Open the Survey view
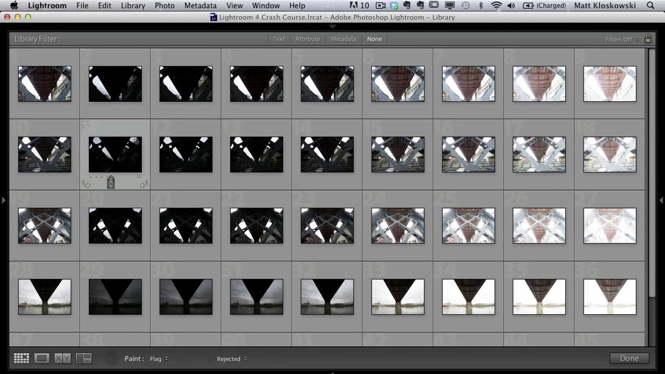This screenshot has height=374, width=665. tap(84, 359)
